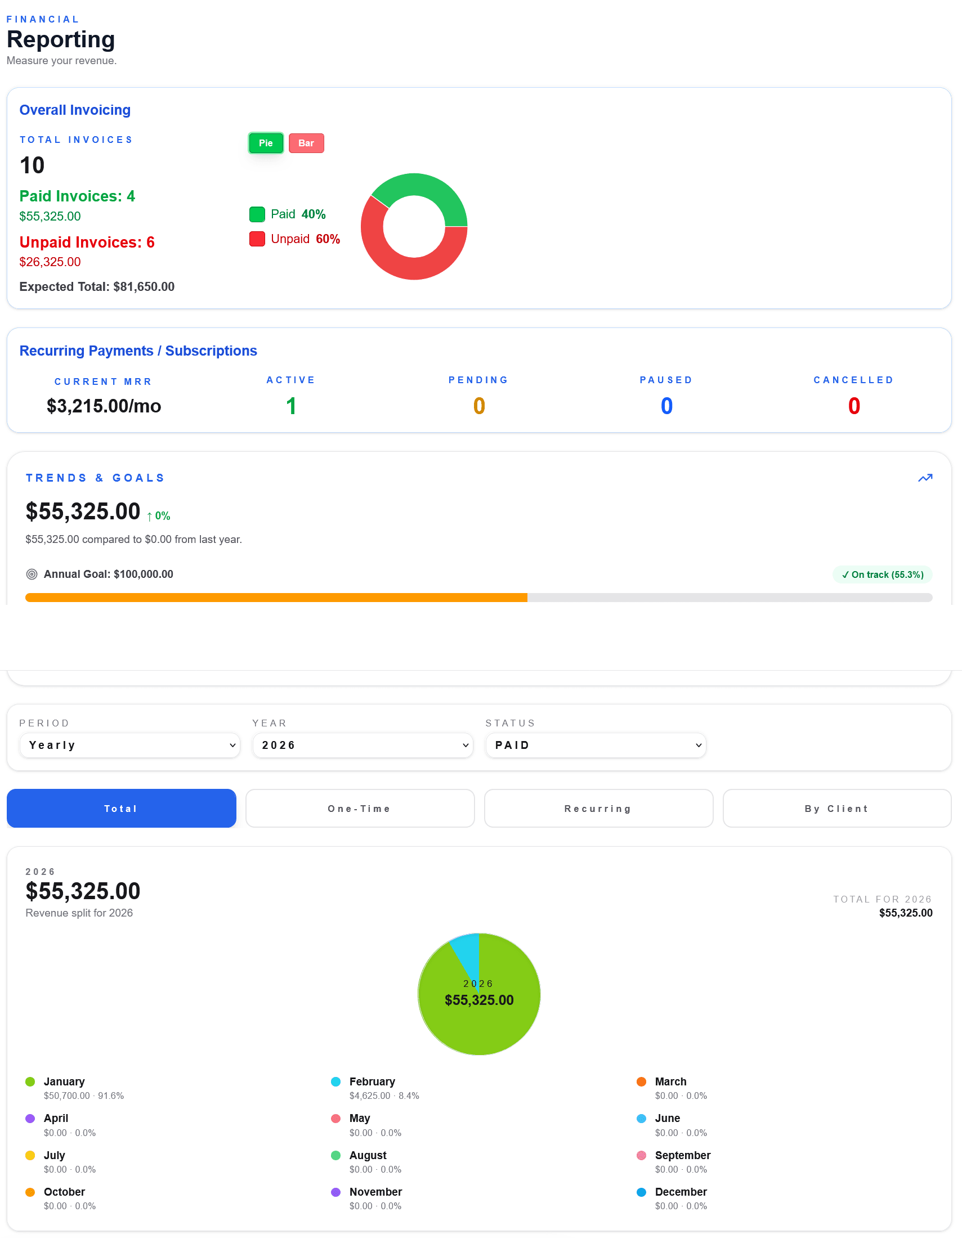Click the Annual Goal target icon
Screen dimensions: 962x1239
click(32, 574)
